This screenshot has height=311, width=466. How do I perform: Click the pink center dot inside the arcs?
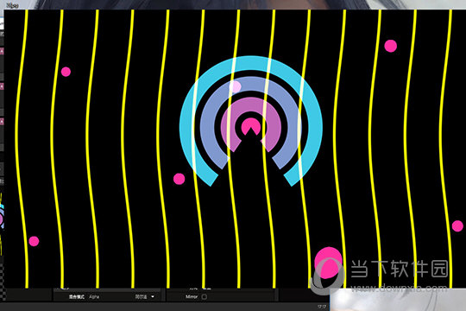click(x=251, y=126)
